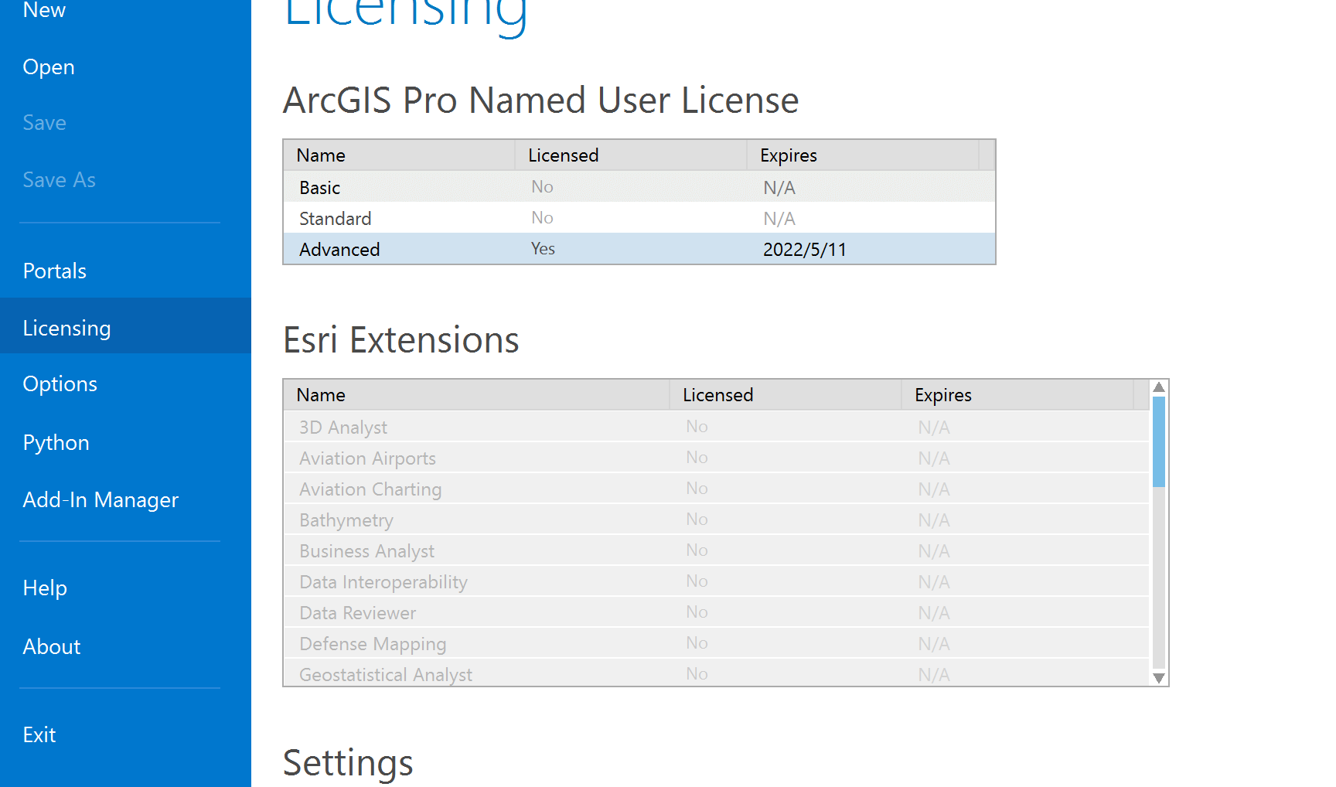Select the Standard license row
The width and height of the screenshot is (1336, 787).
(x=639, y=219)
